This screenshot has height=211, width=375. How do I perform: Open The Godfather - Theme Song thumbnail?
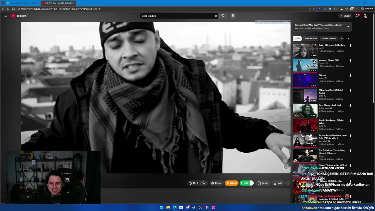point(305,156)
